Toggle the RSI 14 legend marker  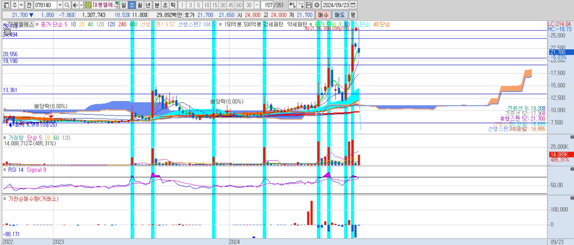click(5, 170)
